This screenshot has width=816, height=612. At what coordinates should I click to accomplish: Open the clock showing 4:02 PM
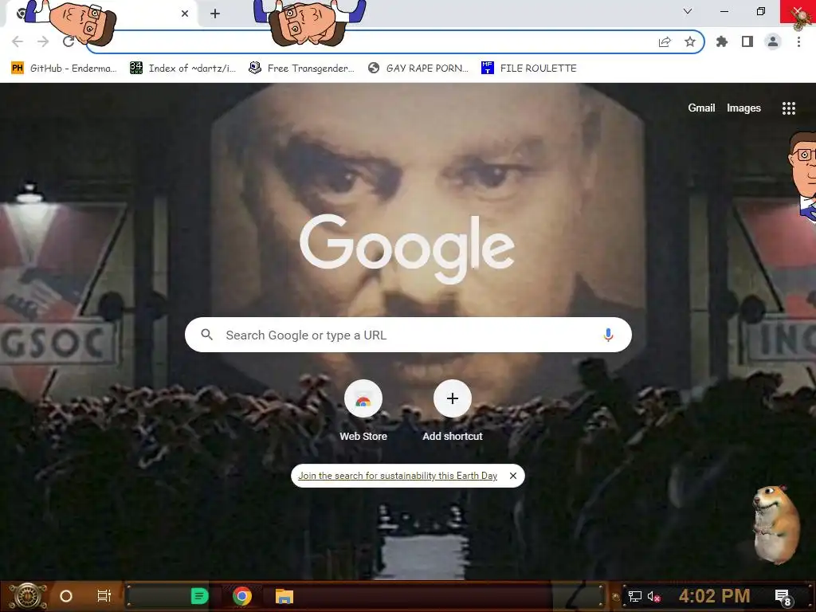pos(714,596)
